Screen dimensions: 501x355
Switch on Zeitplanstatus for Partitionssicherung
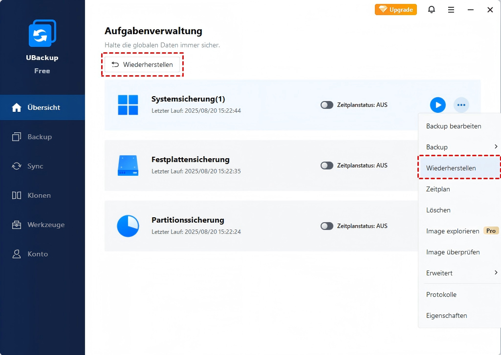[327, 226]
